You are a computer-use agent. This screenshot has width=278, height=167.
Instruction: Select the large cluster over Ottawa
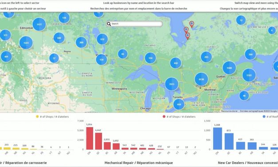click(201, 79)
